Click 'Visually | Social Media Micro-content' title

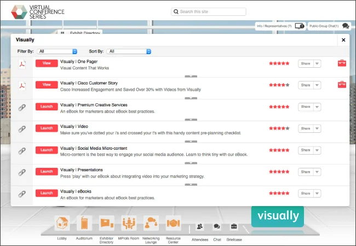point(94,148)
